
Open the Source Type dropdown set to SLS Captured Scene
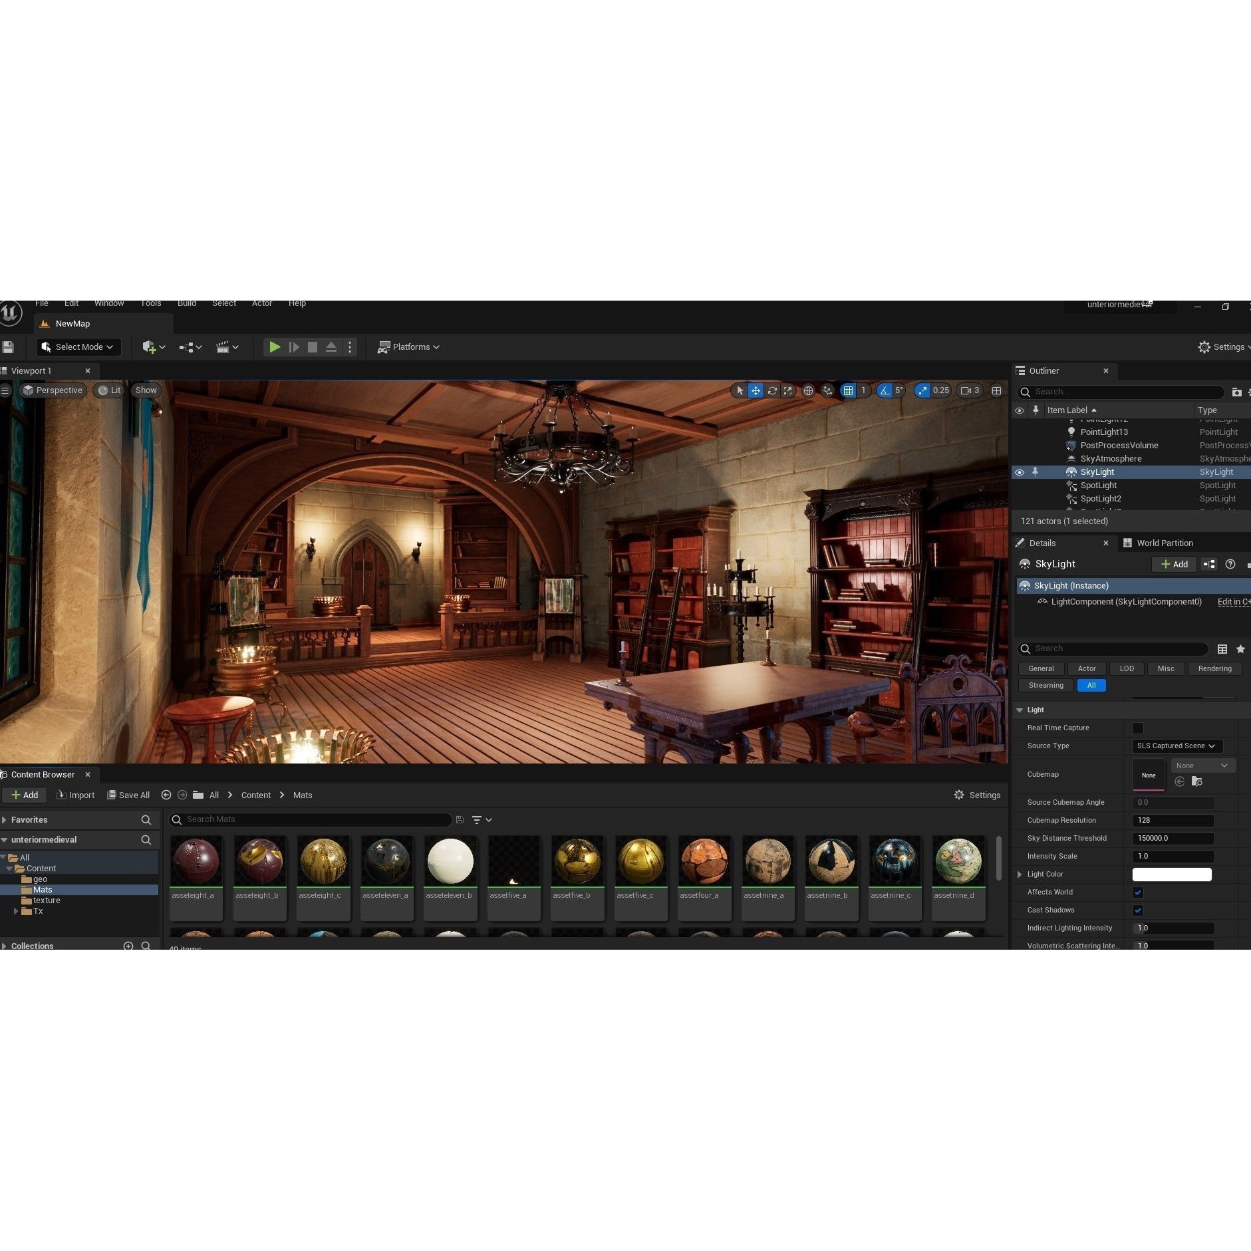pos(1176,746)
